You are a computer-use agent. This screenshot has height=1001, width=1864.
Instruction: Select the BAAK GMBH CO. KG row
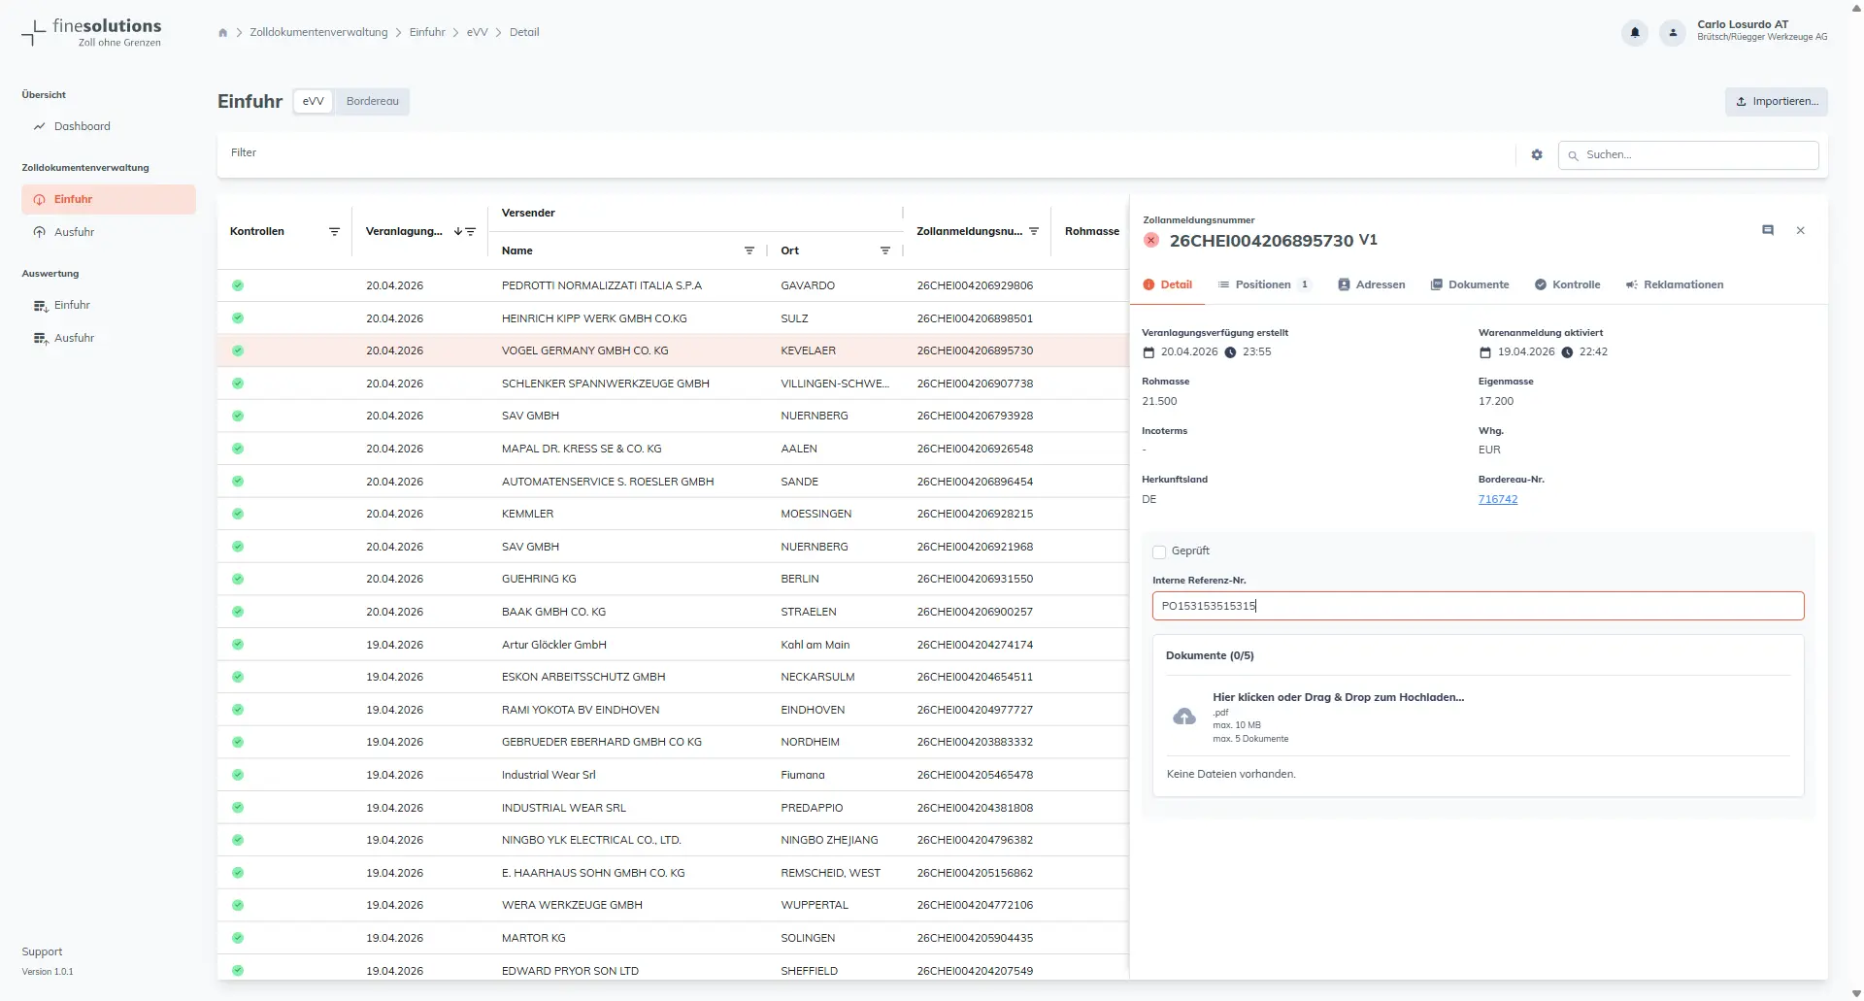[673, 612]
